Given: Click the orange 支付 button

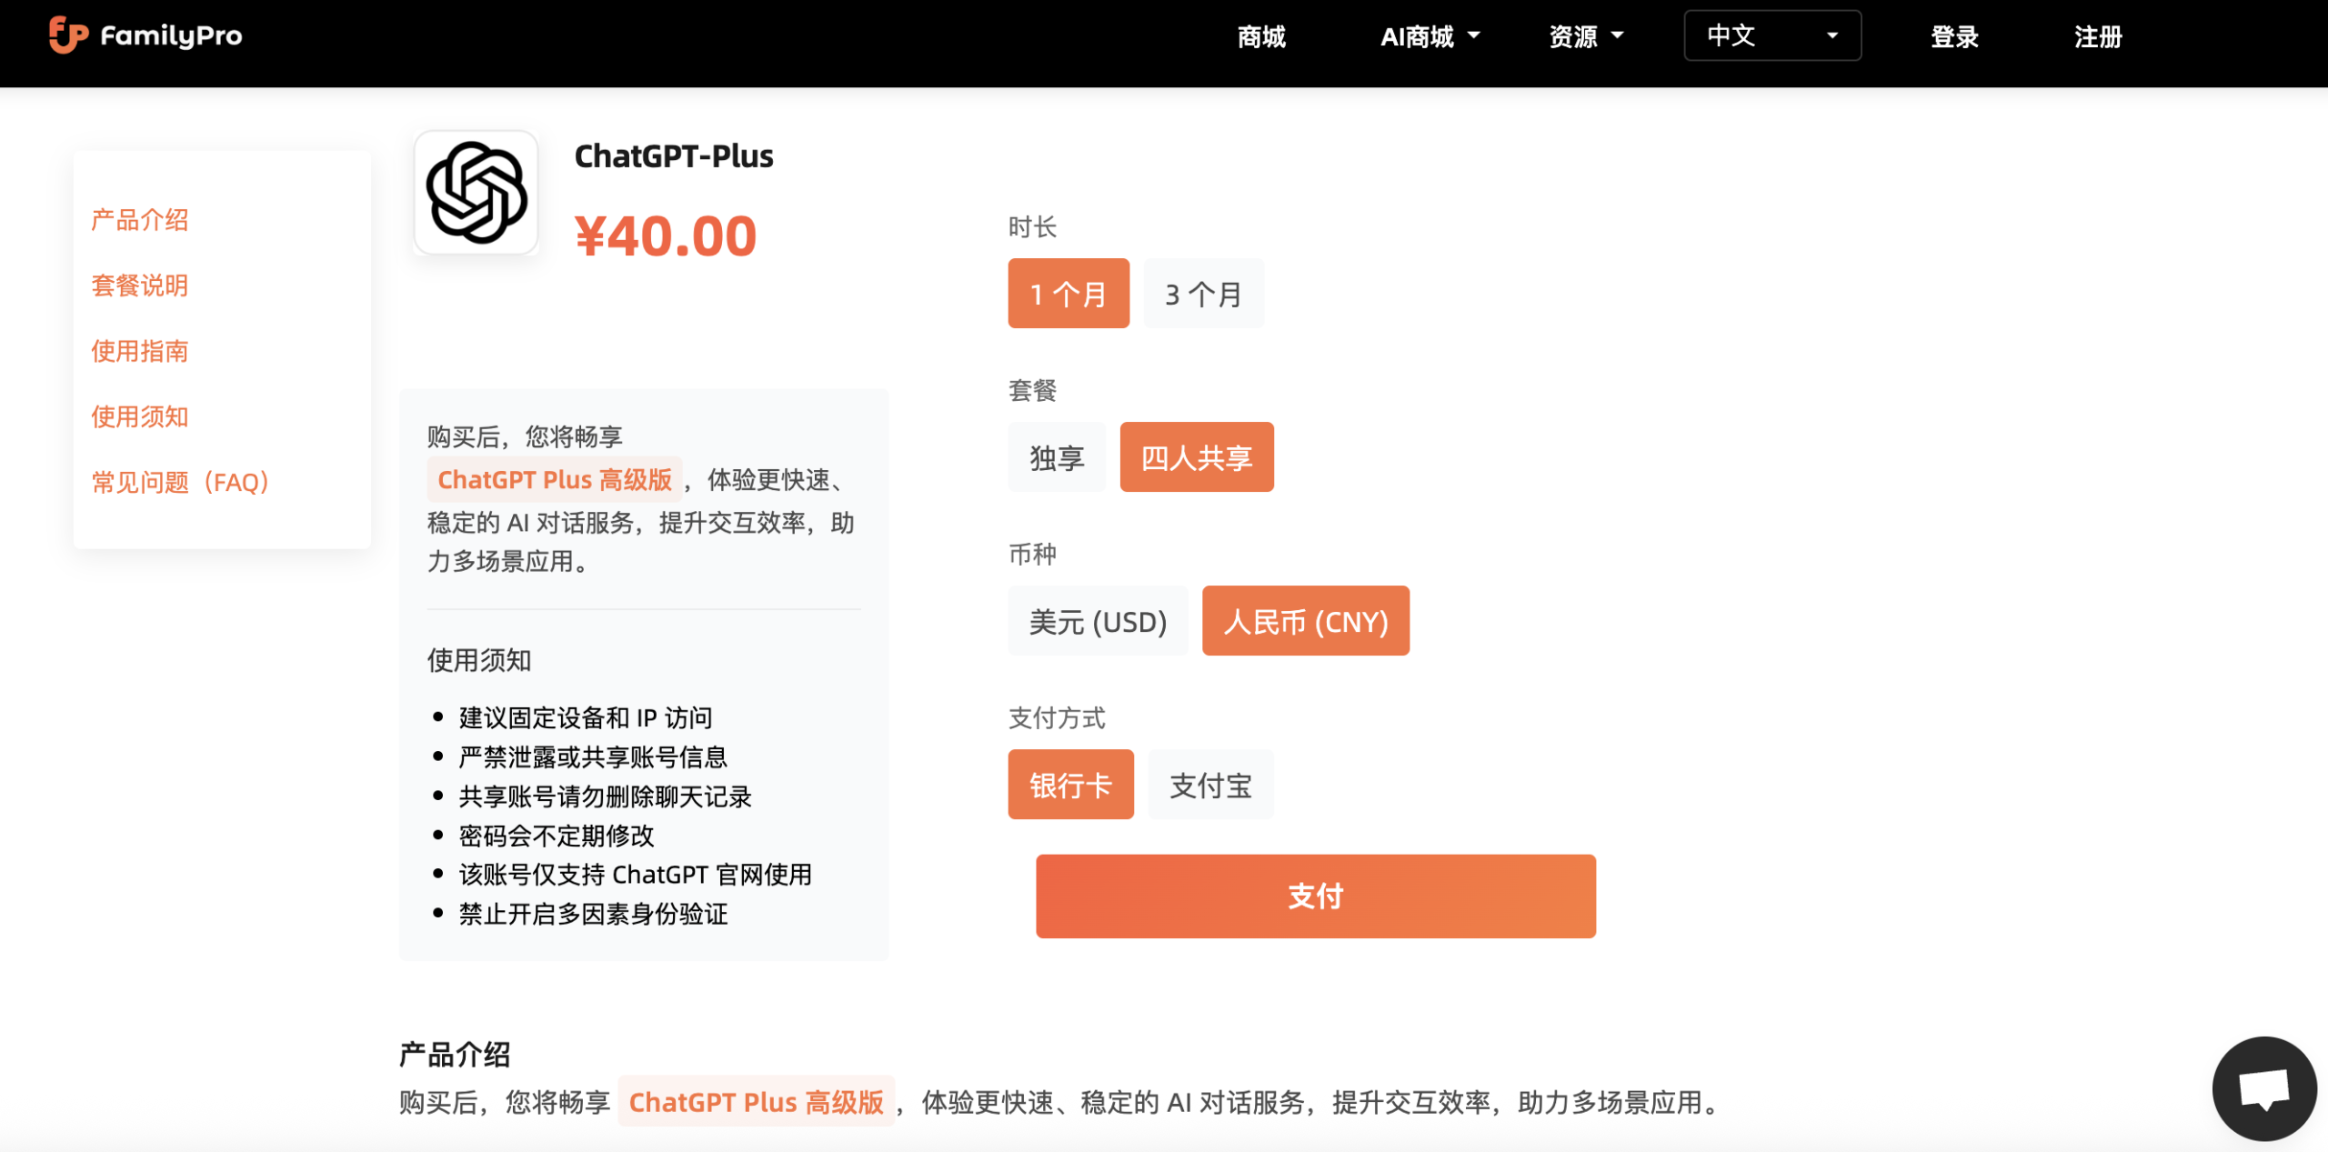Looking at the screenshot, I should [x=1316, y=896].
